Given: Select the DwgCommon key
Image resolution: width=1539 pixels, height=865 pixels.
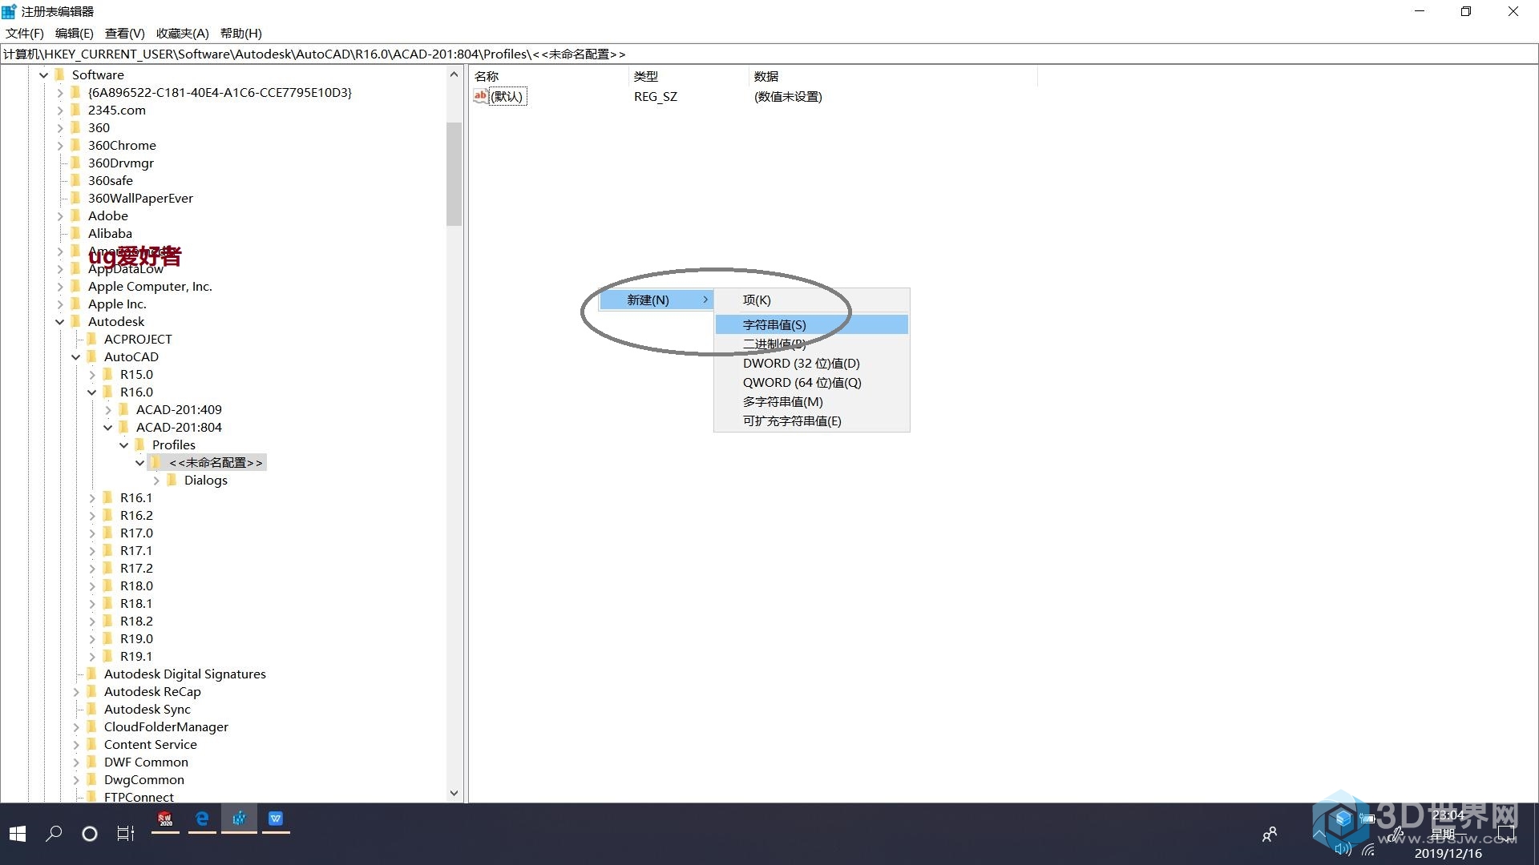Looking at the screenshot, I should click(x=144, y=779).
